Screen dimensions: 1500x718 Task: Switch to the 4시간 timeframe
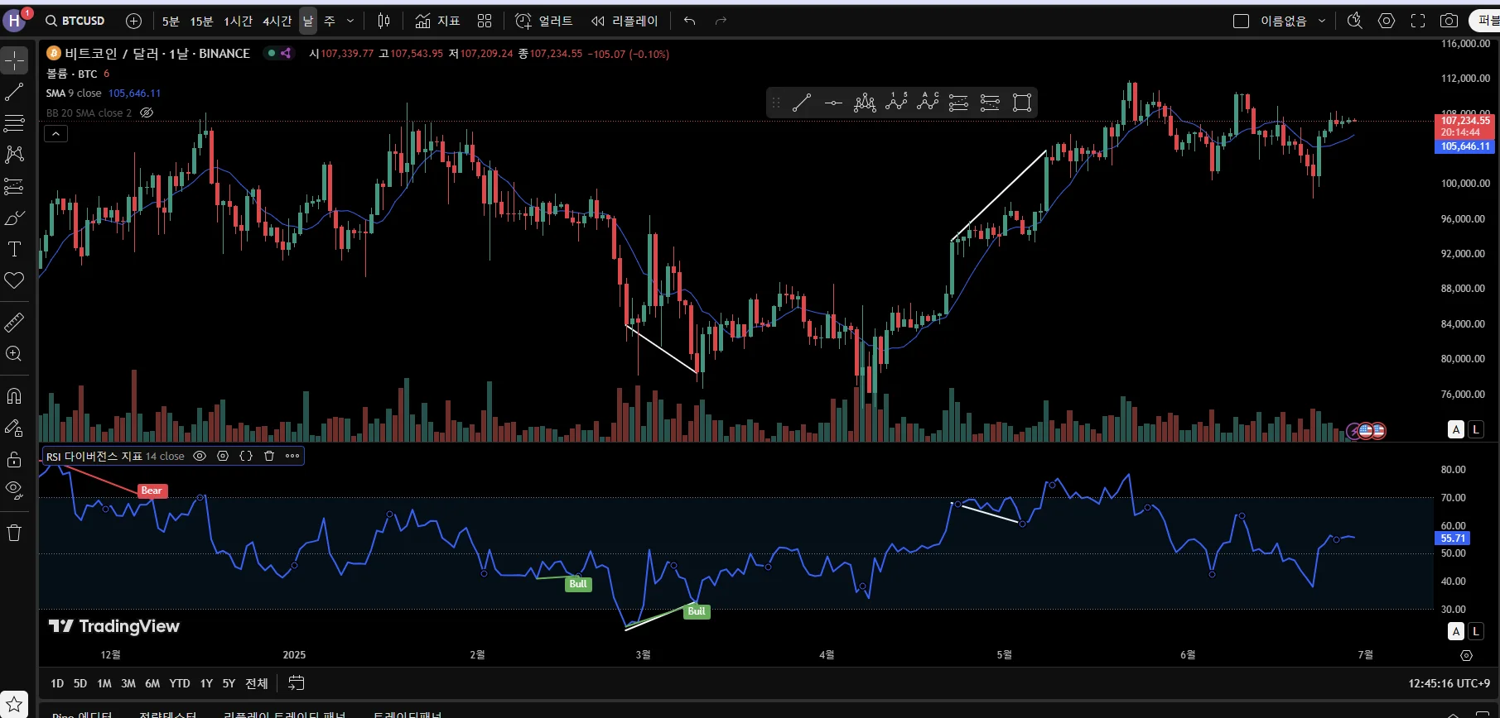(x=277, y=21)
